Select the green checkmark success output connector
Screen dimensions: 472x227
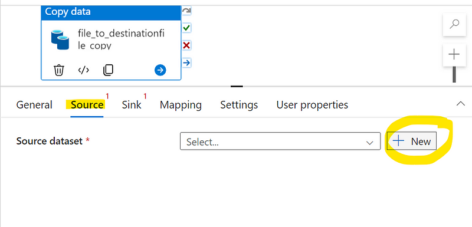tap(186, 28)
